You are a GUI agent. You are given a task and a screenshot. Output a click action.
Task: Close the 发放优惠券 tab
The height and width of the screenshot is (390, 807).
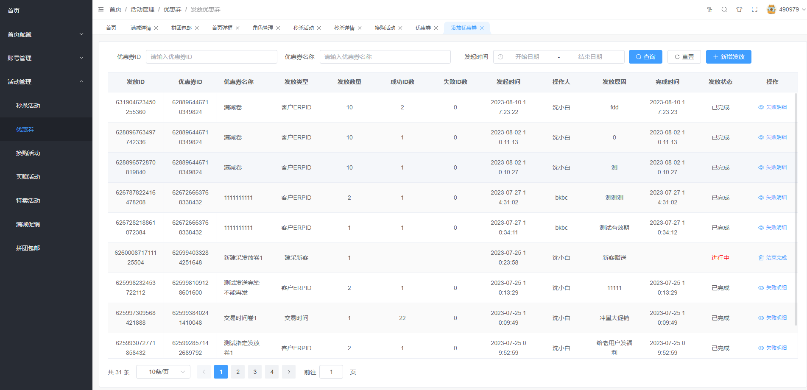pyautogui.click(x=482, y=28)
